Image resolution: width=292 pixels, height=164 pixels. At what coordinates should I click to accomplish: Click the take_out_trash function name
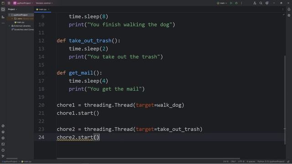pos(90,41)
